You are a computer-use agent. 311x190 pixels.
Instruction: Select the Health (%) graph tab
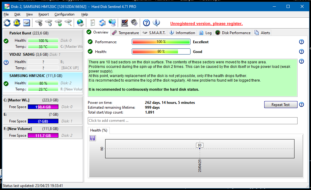click(x=98, y=130)
